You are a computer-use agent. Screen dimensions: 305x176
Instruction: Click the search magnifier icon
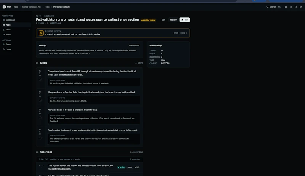click(268, 7)
